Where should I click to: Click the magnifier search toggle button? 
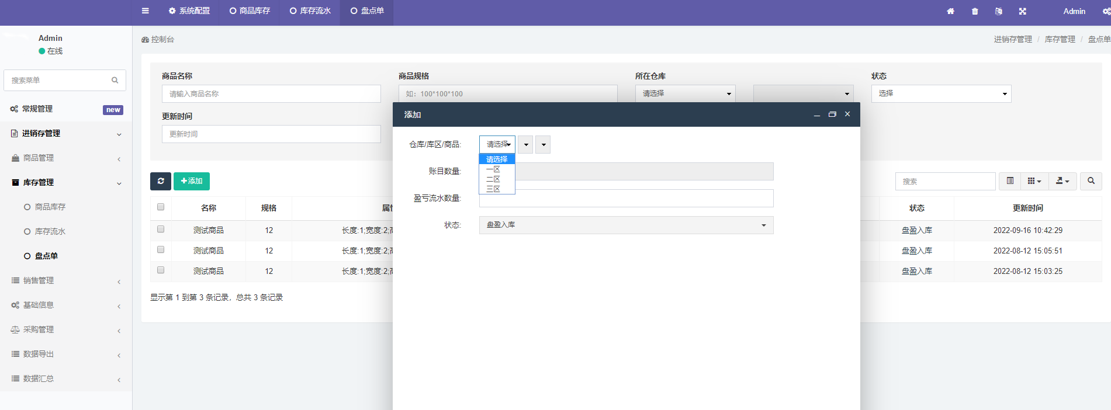click(1091, 181)
